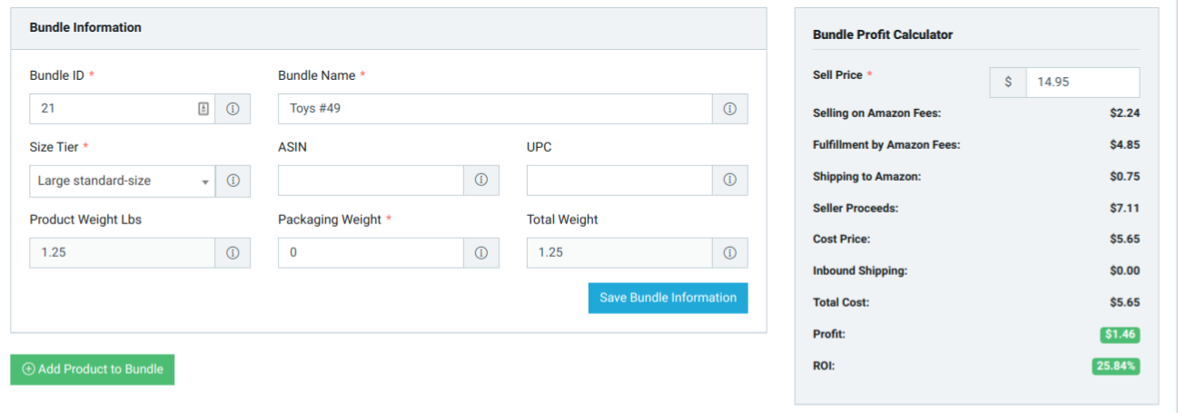Click the Total Weight field
This screenshot has height=413, width=1178.
(x=619, y=253)
